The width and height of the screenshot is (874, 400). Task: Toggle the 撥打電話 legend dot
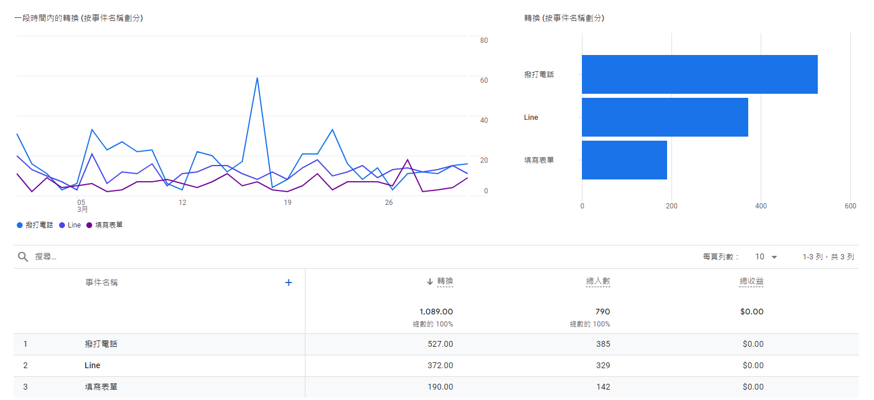(20, 225)
